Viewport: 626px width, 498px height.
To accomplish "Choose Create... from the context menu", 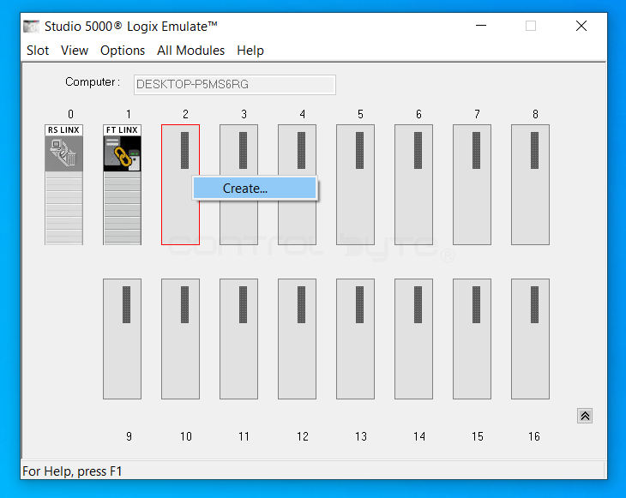I will pyautogui.click(x=255, y=188).
